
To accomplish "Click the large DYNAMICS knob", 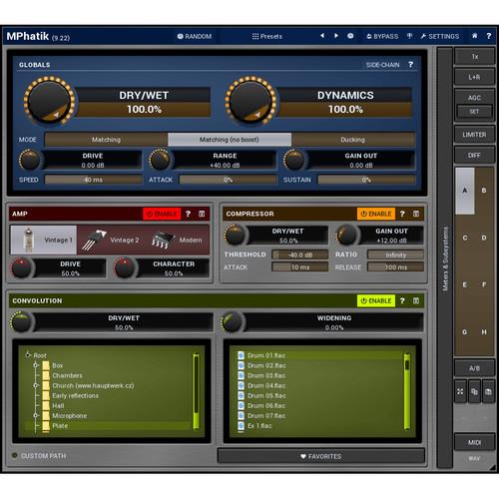I will click(x=250, y=101).
